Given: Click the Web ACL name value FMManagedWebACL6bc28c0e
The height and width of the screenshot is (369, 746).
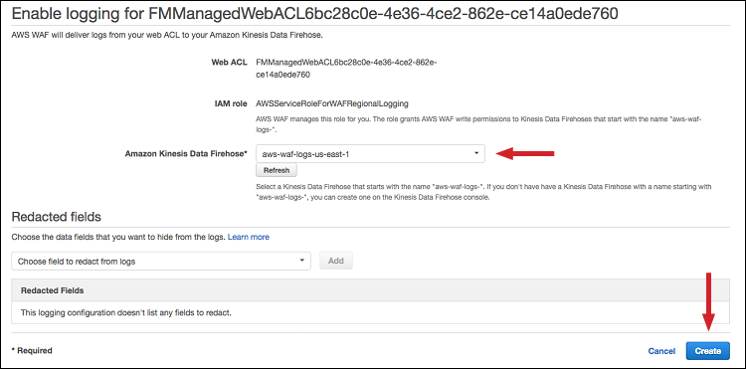Looking at the screenshot, I should click(x=346, y=69).
